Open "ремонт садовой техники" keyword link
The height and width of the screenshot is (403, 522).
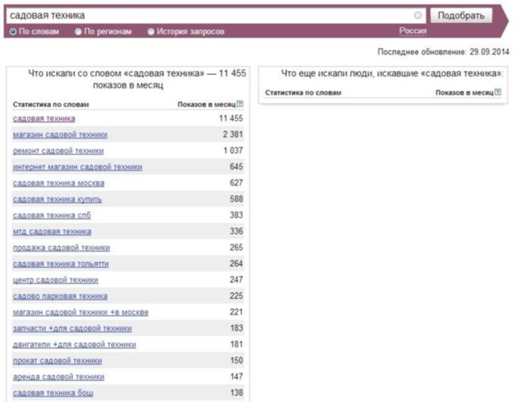pyautogui.click(x=58, y=151)
